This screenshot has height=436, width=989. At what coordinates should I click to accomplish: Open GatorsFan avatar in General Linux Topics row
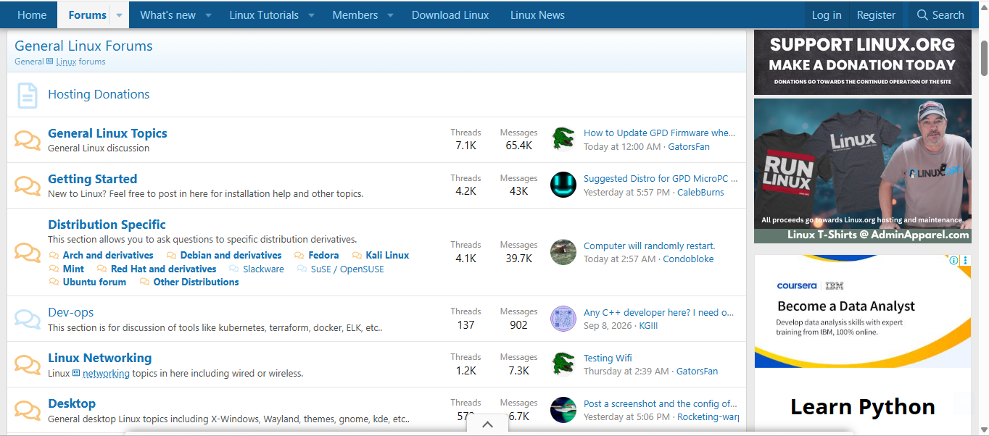pyautogui.click(x=563, y=139)
